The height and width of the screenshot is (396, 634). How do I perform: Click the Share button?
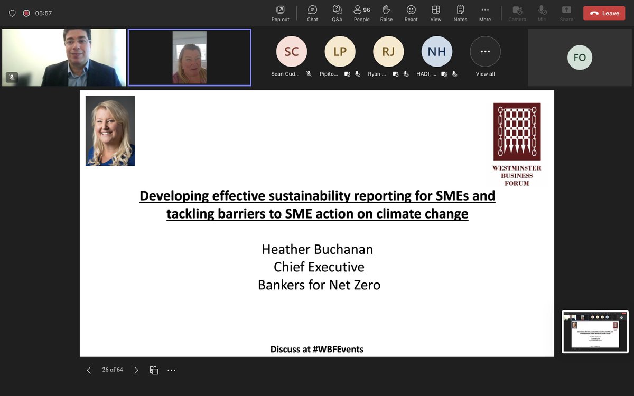coord(566,13)
